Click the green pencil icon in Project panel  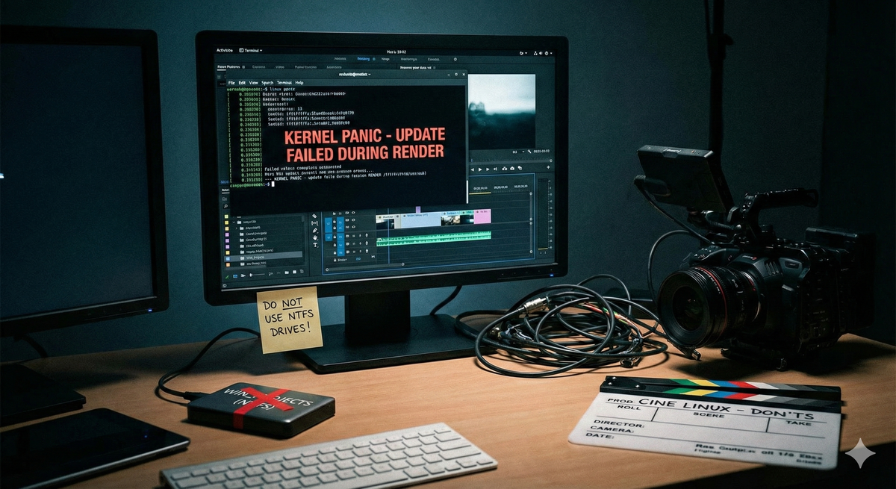[x=227, y=277]
